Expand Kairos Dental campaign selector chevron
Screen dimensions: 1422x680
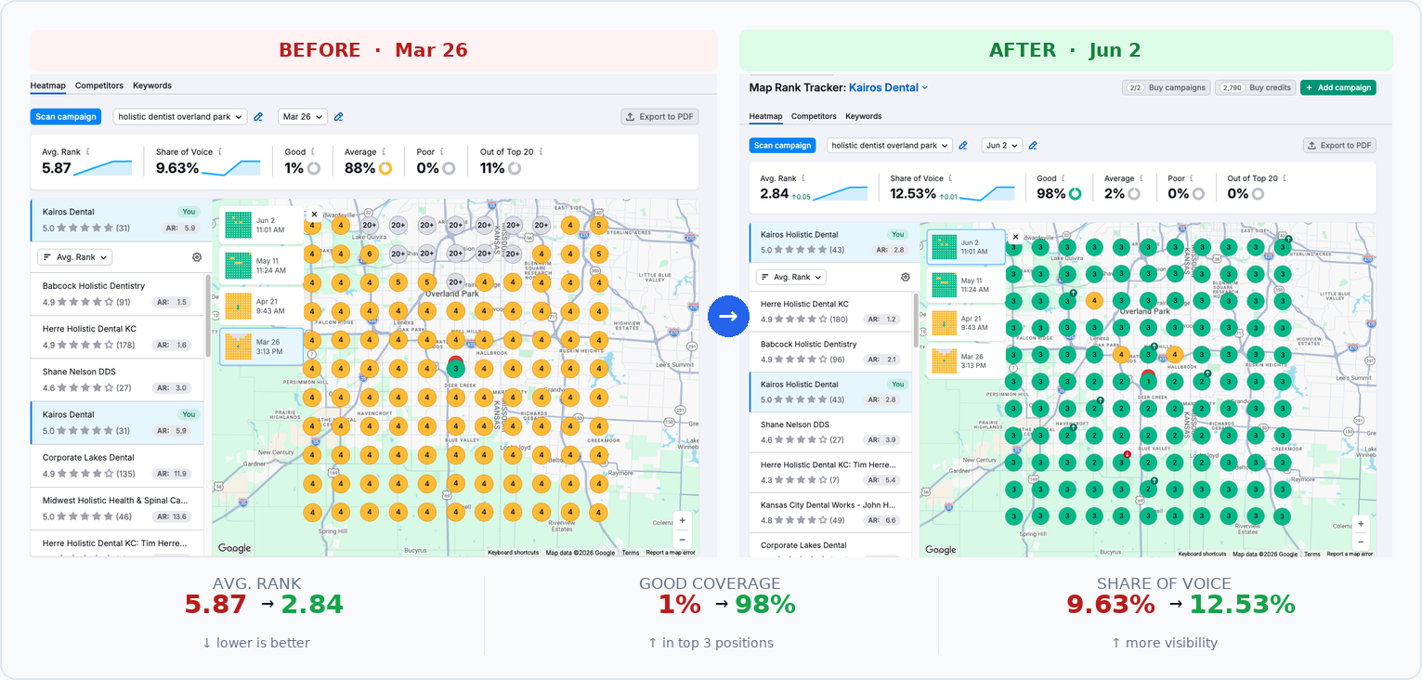[925, 87]
